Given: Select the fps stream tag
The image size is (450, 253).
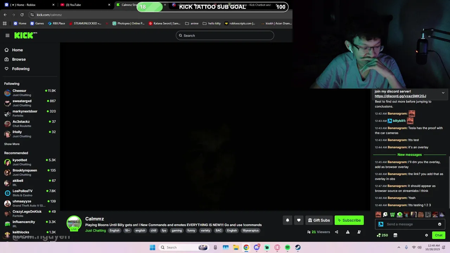Looking at the screenshot, I should pyautogui.click(x=164, y=231).
